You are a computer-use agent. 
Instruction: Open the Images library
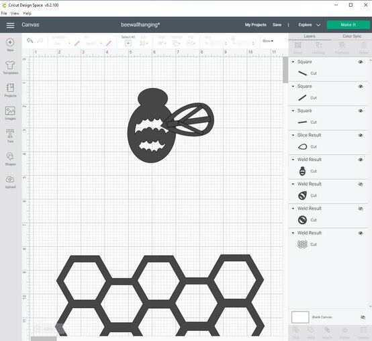tap(10, 111)
